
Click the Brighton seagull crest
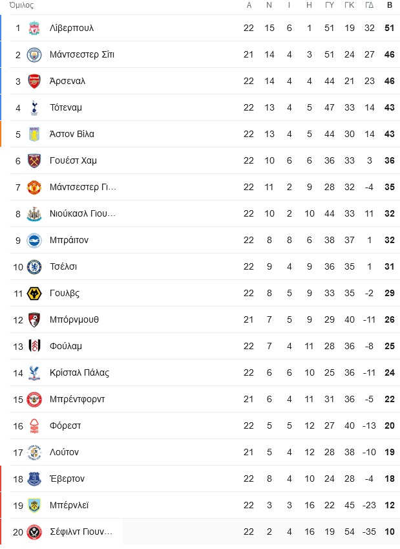coord(34,240)
